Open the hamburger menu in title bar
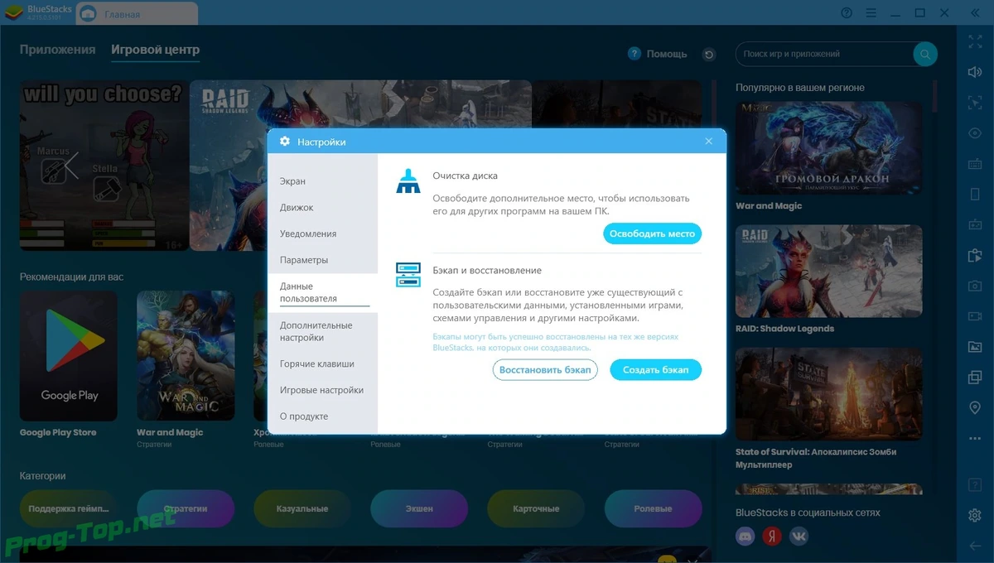Screen dimensions: 994x563 click(871, 13)
